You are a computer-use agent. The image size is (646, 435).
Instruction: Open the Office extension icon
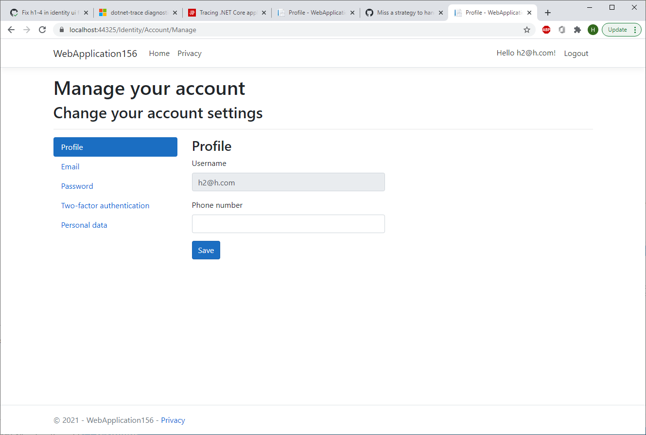pyautogui.click(x=562, y=30)
